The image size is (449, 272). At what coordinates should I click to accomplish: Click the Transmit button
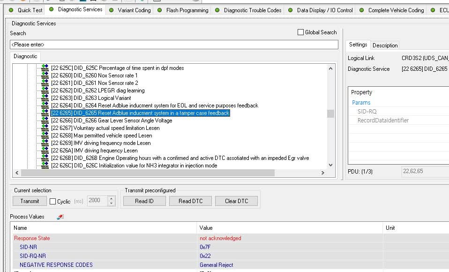pos(30,201)
